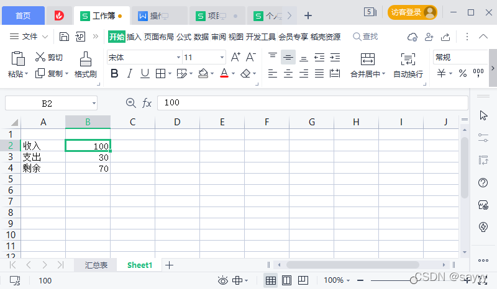
Task: Click the Cut scissors icon
Action: pyautogui.click(x=40, y=57)
